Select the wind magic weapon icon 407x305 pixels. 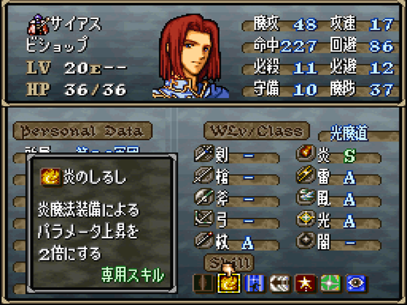306,196
